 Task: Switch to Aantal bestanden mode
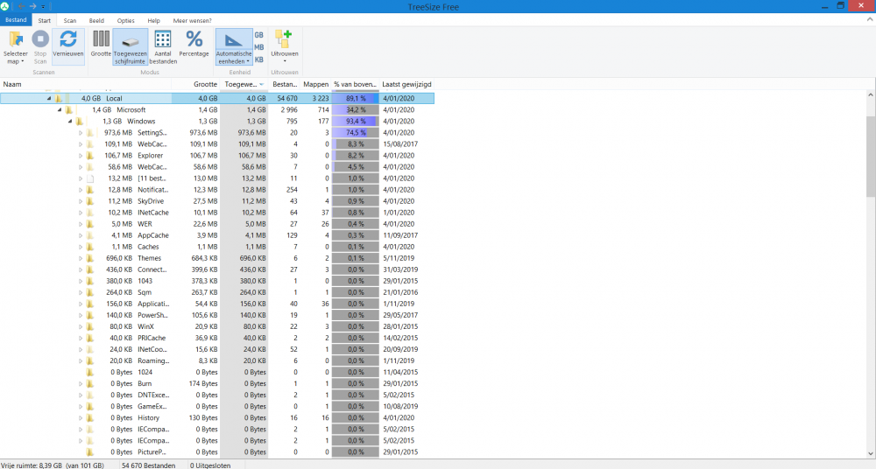[163, 39]
